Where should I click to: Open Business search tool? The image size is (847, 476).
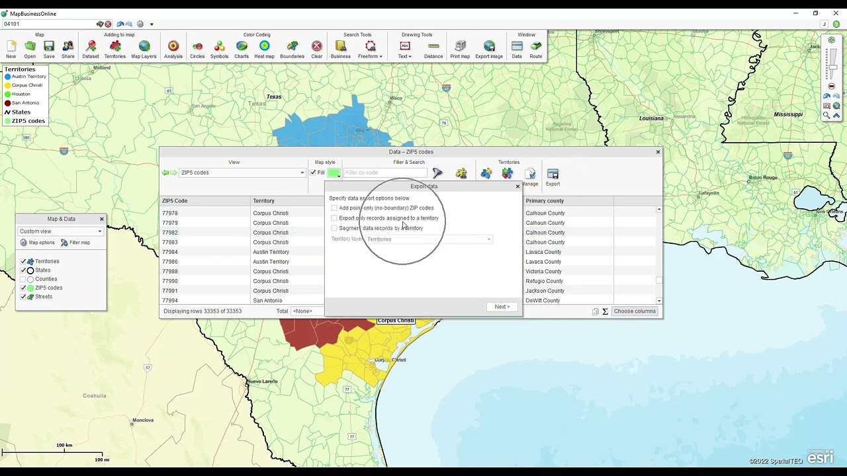tap(341, 49)
